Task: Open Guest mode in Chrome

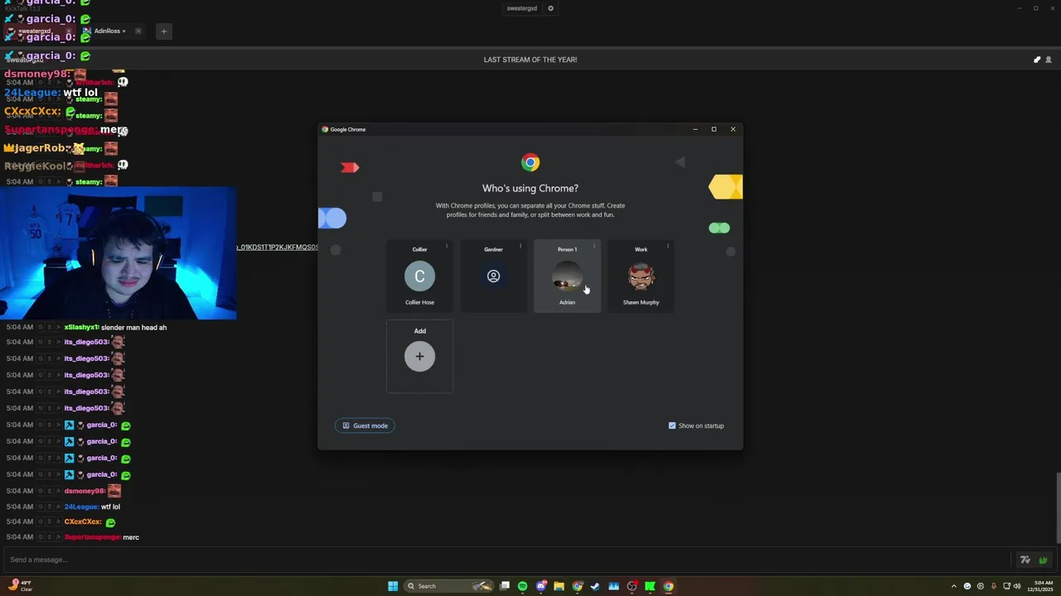Action: 365,425
